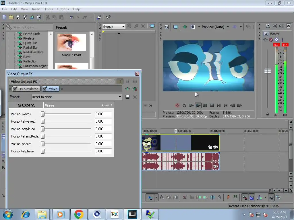Viewport: 294px width, 220px height.
Task: Click the Delete X icon in timeline toolbar
Action: tap(185, 197)
